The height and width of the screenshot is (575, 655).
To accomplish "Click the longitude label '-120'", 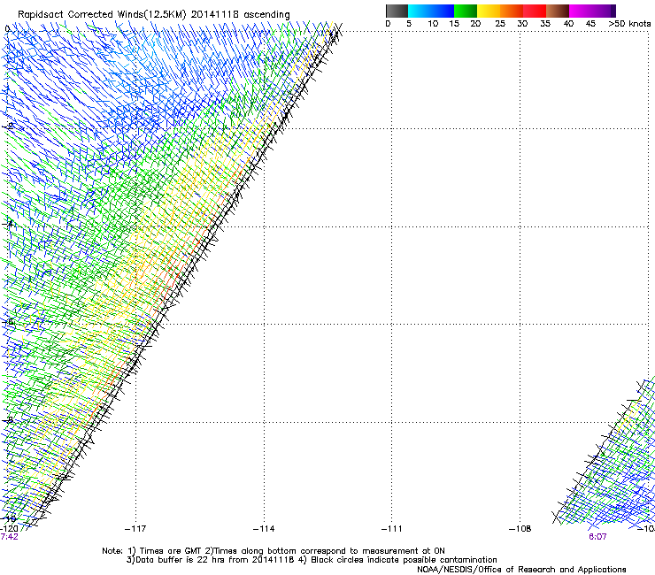I will click(9, 529).
